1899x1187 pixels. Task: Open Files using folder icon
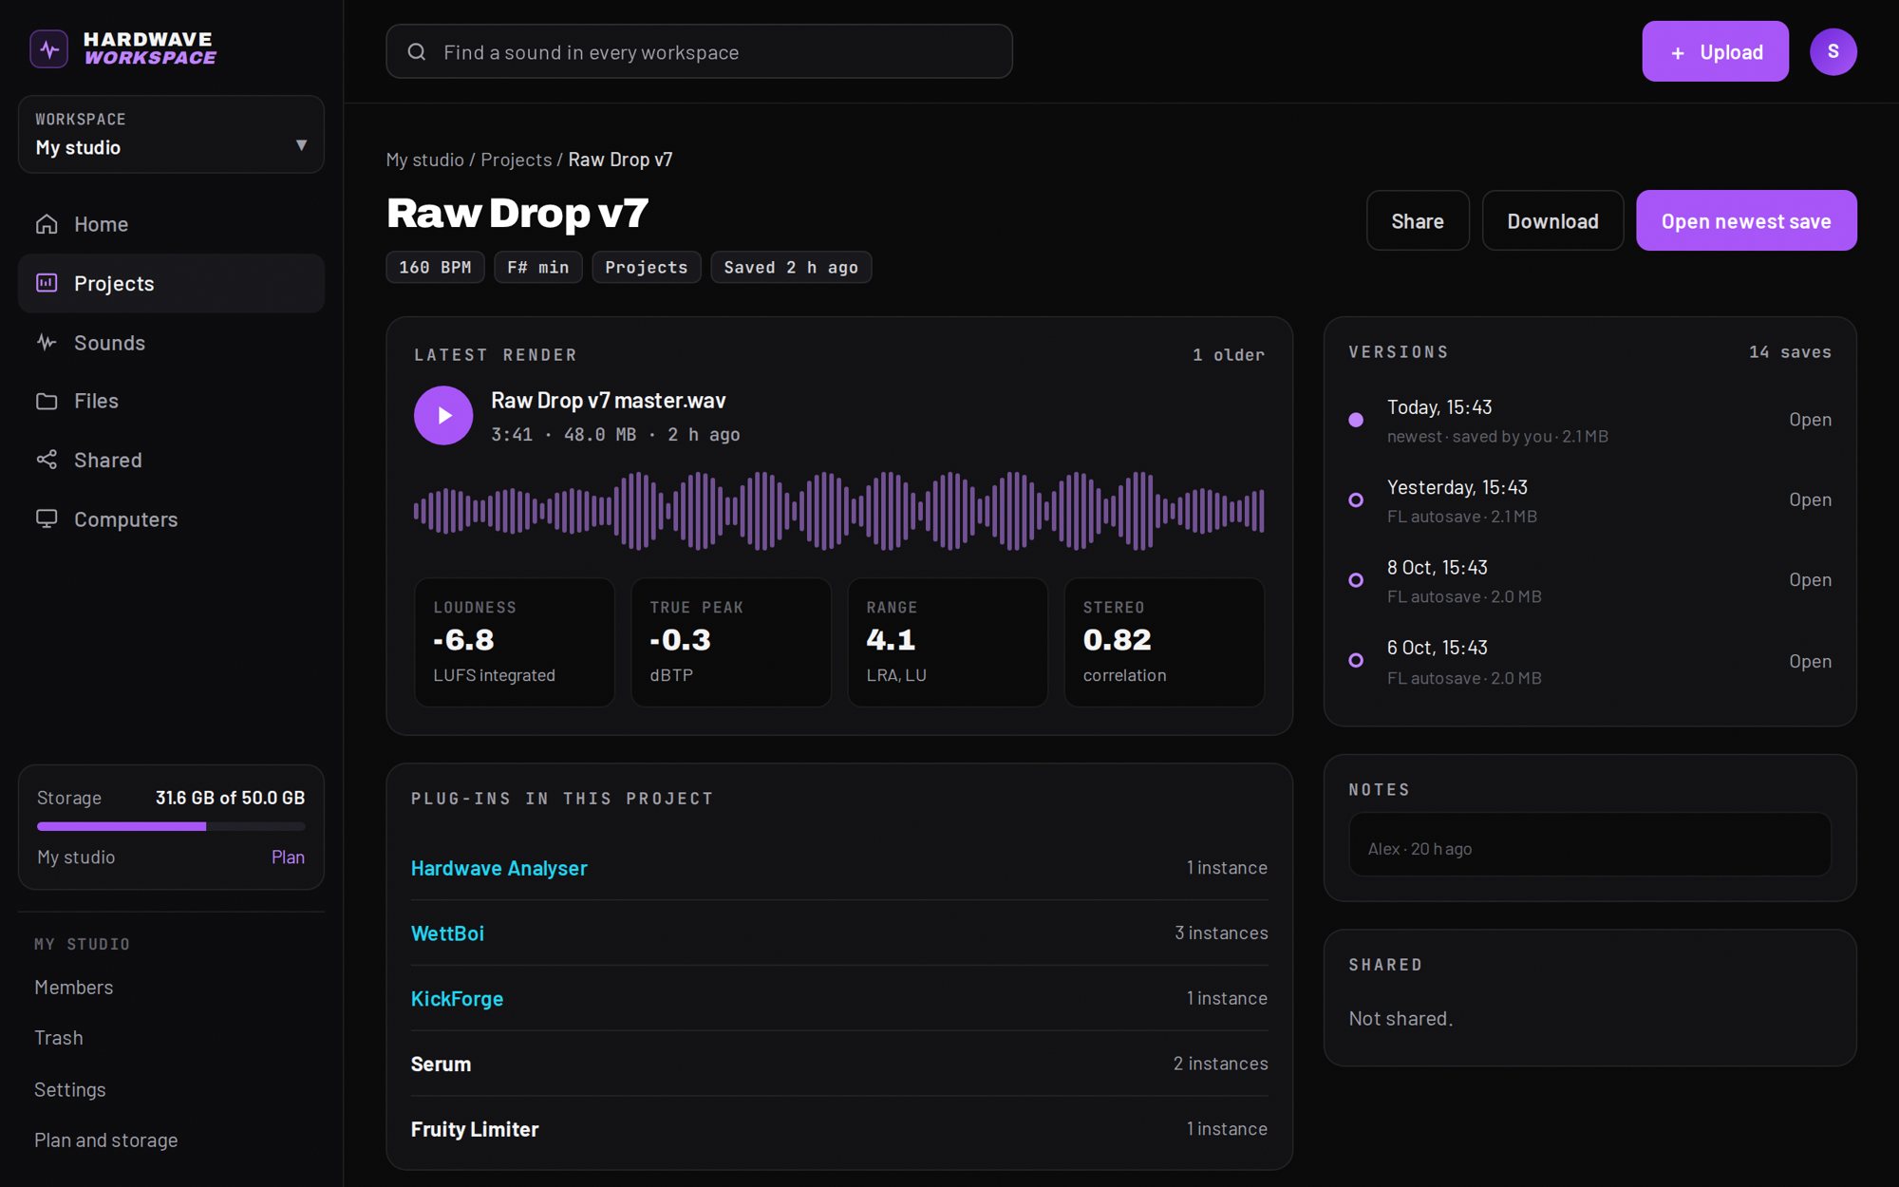pyautogui.click(x=47, y=401)
